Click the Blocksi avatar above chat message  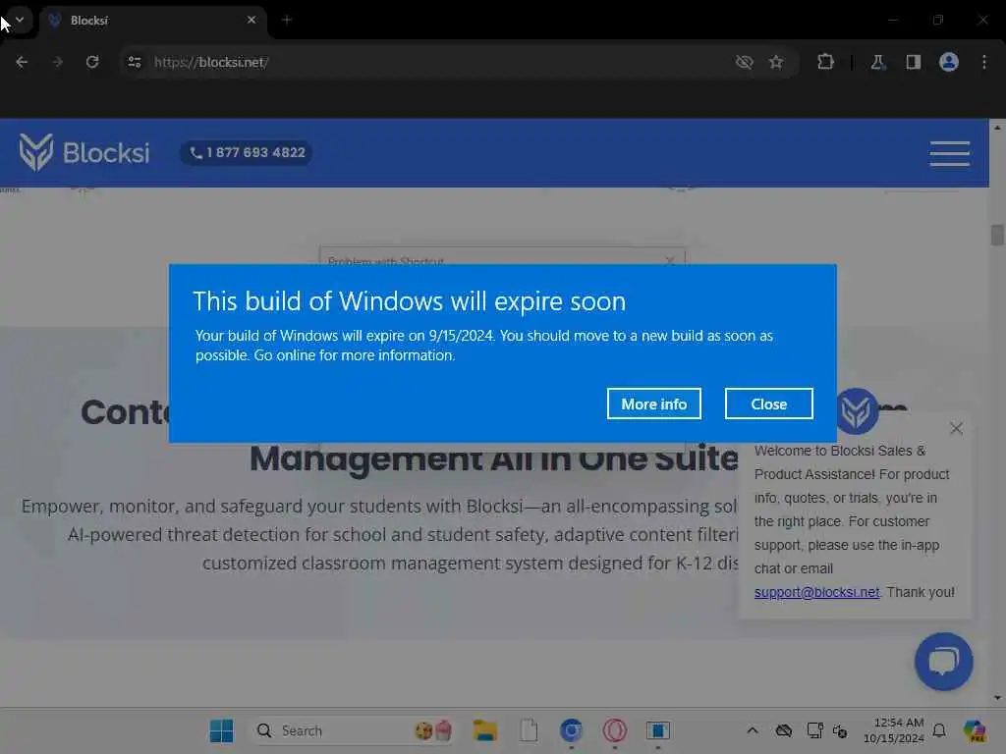857,411
